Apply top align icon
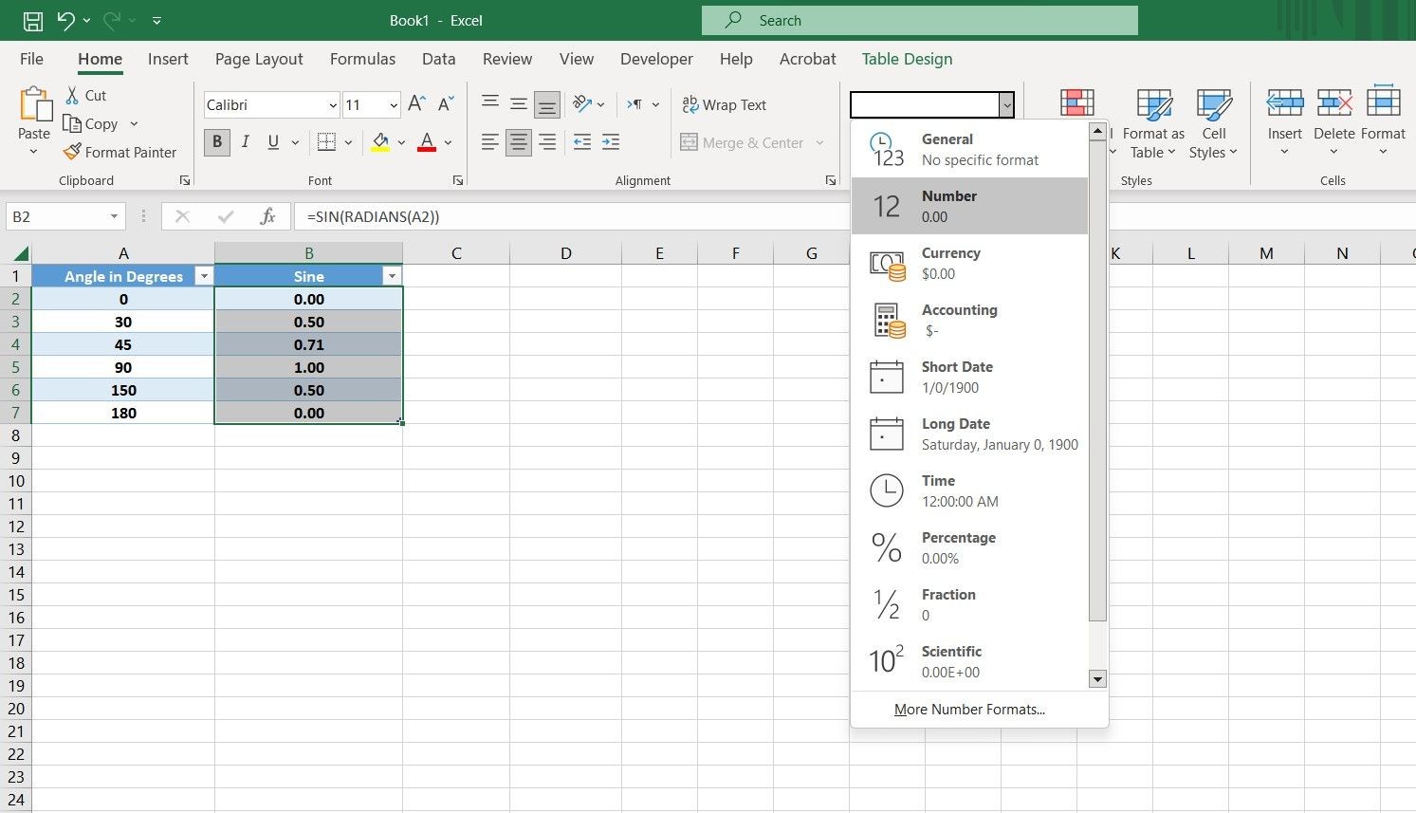The height and width of the screenshot is (813, 1416). (x=490, y=103)
